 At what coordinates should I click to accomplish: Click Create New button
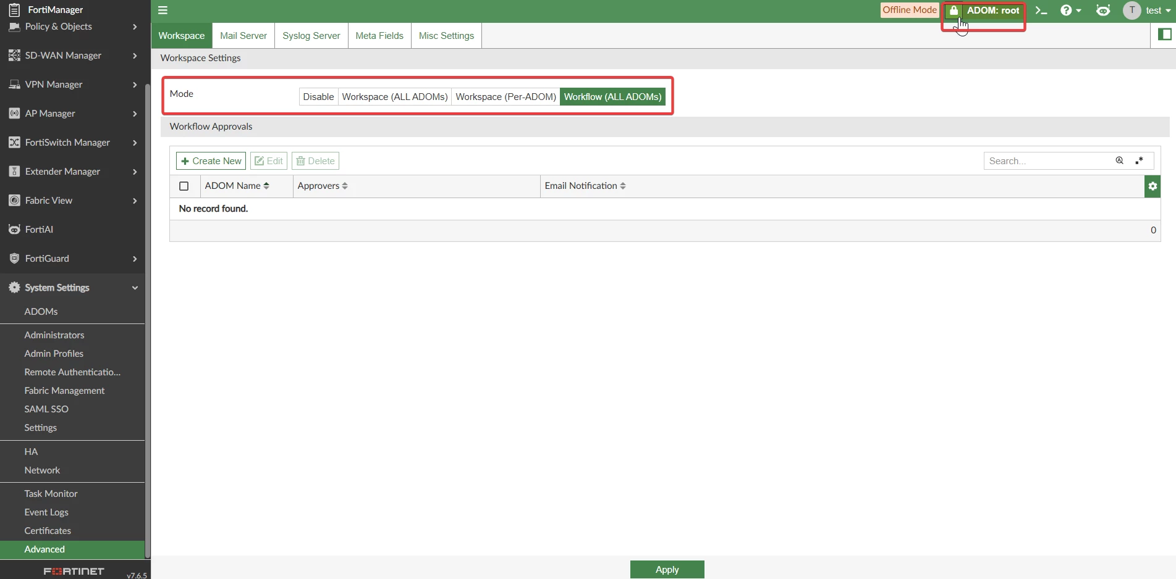(x=211, y=161)
